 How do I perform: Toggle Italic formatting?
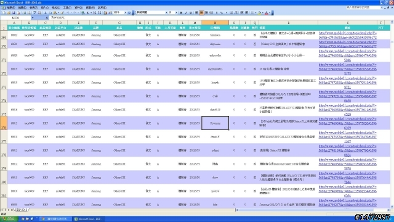coord(186,12)
